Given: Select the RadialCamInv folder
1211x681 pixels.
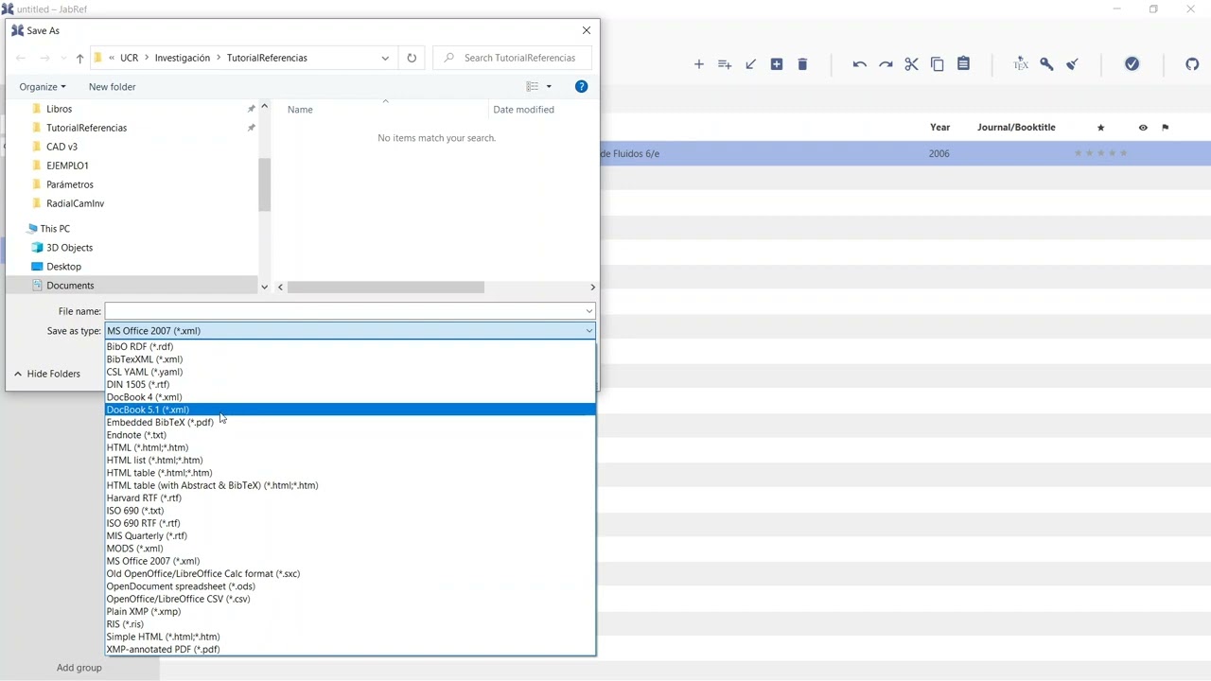Looking at the screenshot, I should (75, 203).
